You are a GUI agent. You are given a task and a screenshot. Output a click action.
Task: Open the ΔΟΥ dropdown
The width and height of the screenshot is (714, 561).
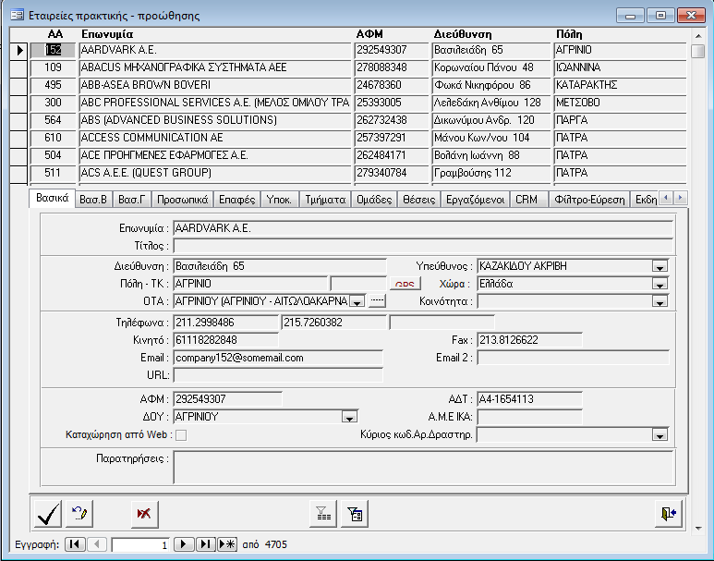(349, 417)
